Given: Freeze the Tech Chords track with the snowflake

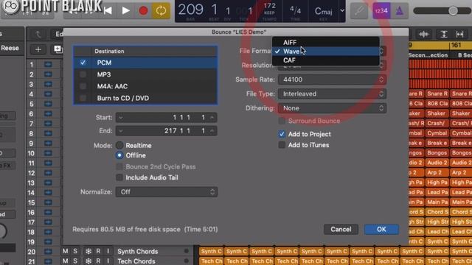Looking at the screenshot, I should (x=88, y=261).
